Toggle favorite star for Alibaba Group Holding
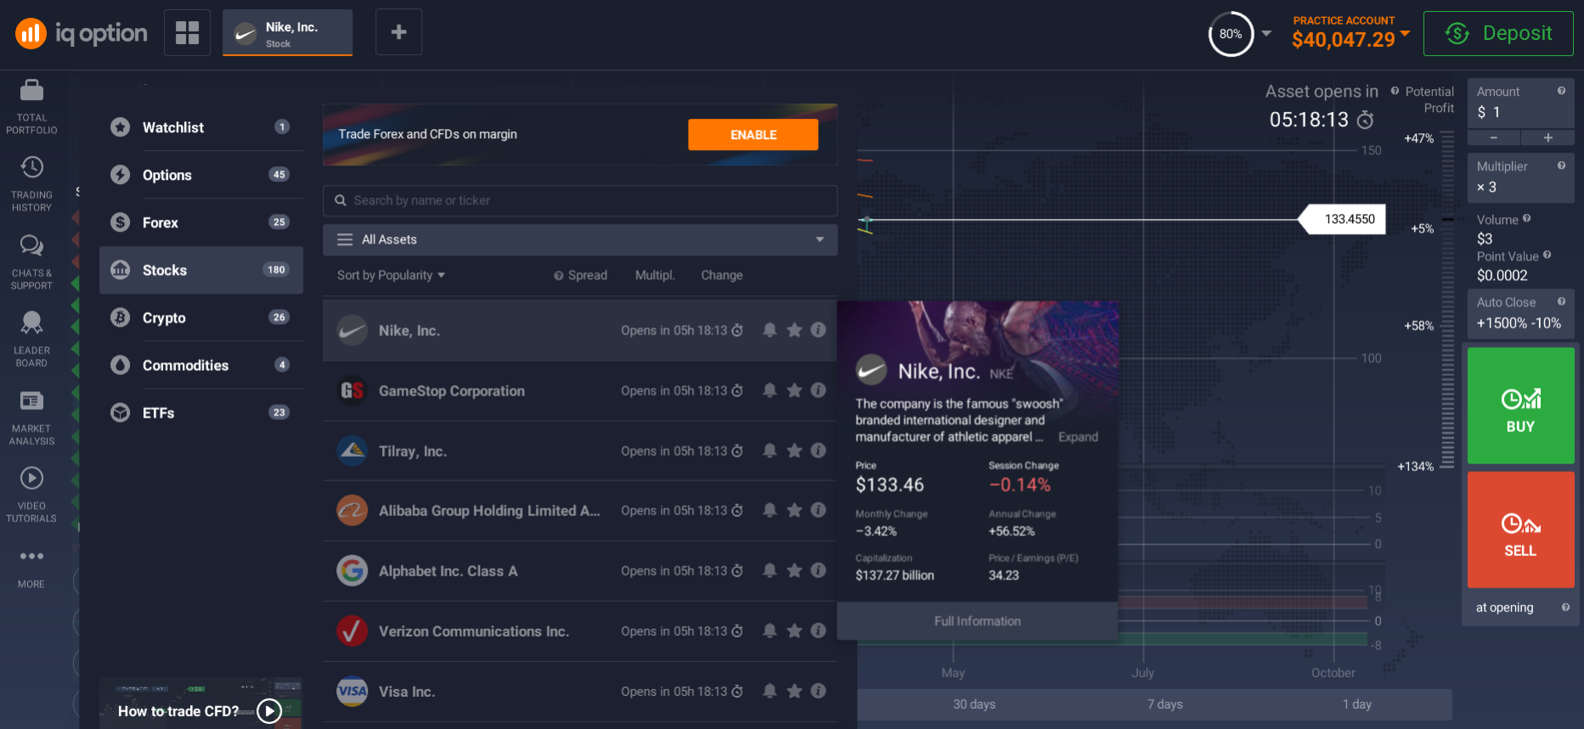Viewport: 1584px width, 729px height. click(x=794, y=510)
